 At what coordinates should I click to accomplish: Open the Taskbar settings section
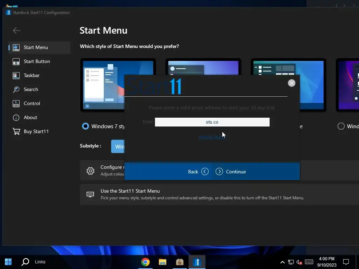tap(39, 75)
